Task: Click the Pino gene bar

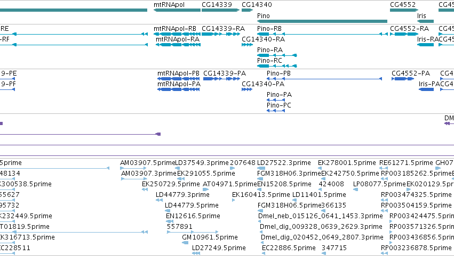Action: 322,21
